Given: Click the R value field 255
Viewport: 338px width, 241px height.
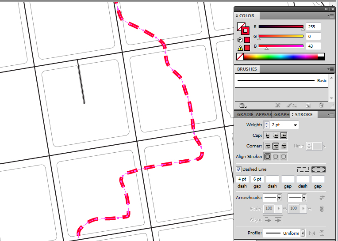Looking at the screenshot, I should click(x=313, y=26).
